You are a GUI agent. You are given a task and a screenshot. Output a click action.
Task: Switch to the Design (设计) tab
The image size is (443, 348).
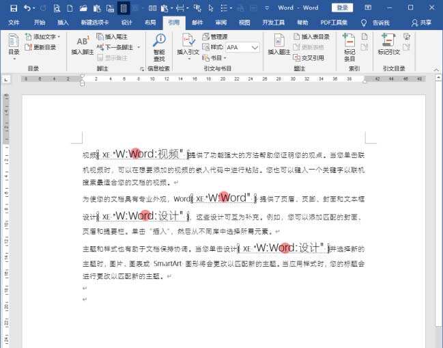click(x=126, y=23)
